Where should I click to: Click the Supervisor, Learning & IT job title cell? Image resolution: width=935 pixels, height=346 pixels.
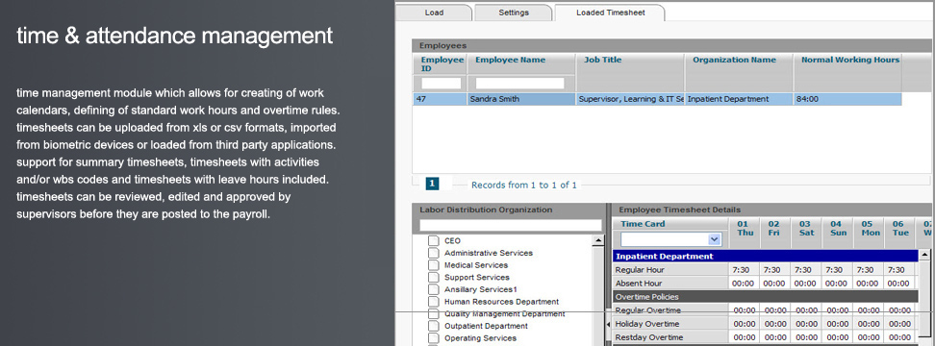click(630, 99)
